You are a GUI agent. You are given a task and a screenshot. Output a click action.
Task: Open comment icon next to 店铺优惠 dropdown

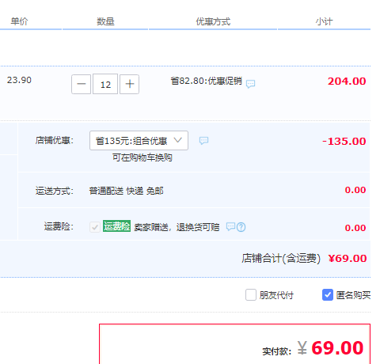[x=203, y=140]
